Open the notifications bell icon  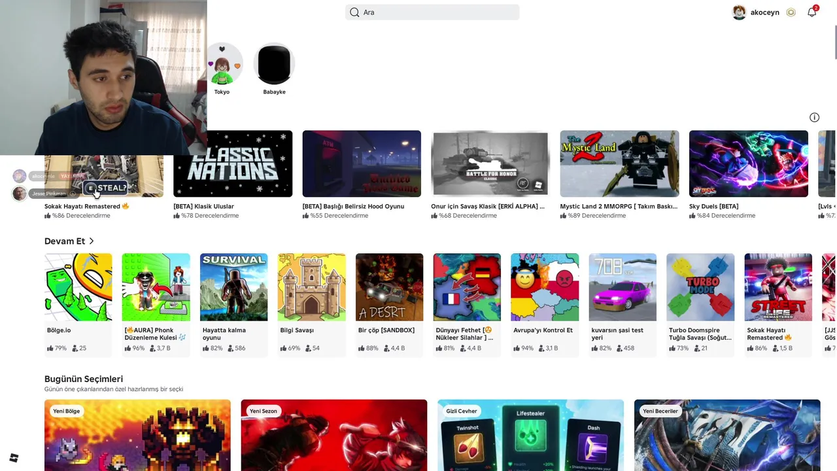[811, 12]
